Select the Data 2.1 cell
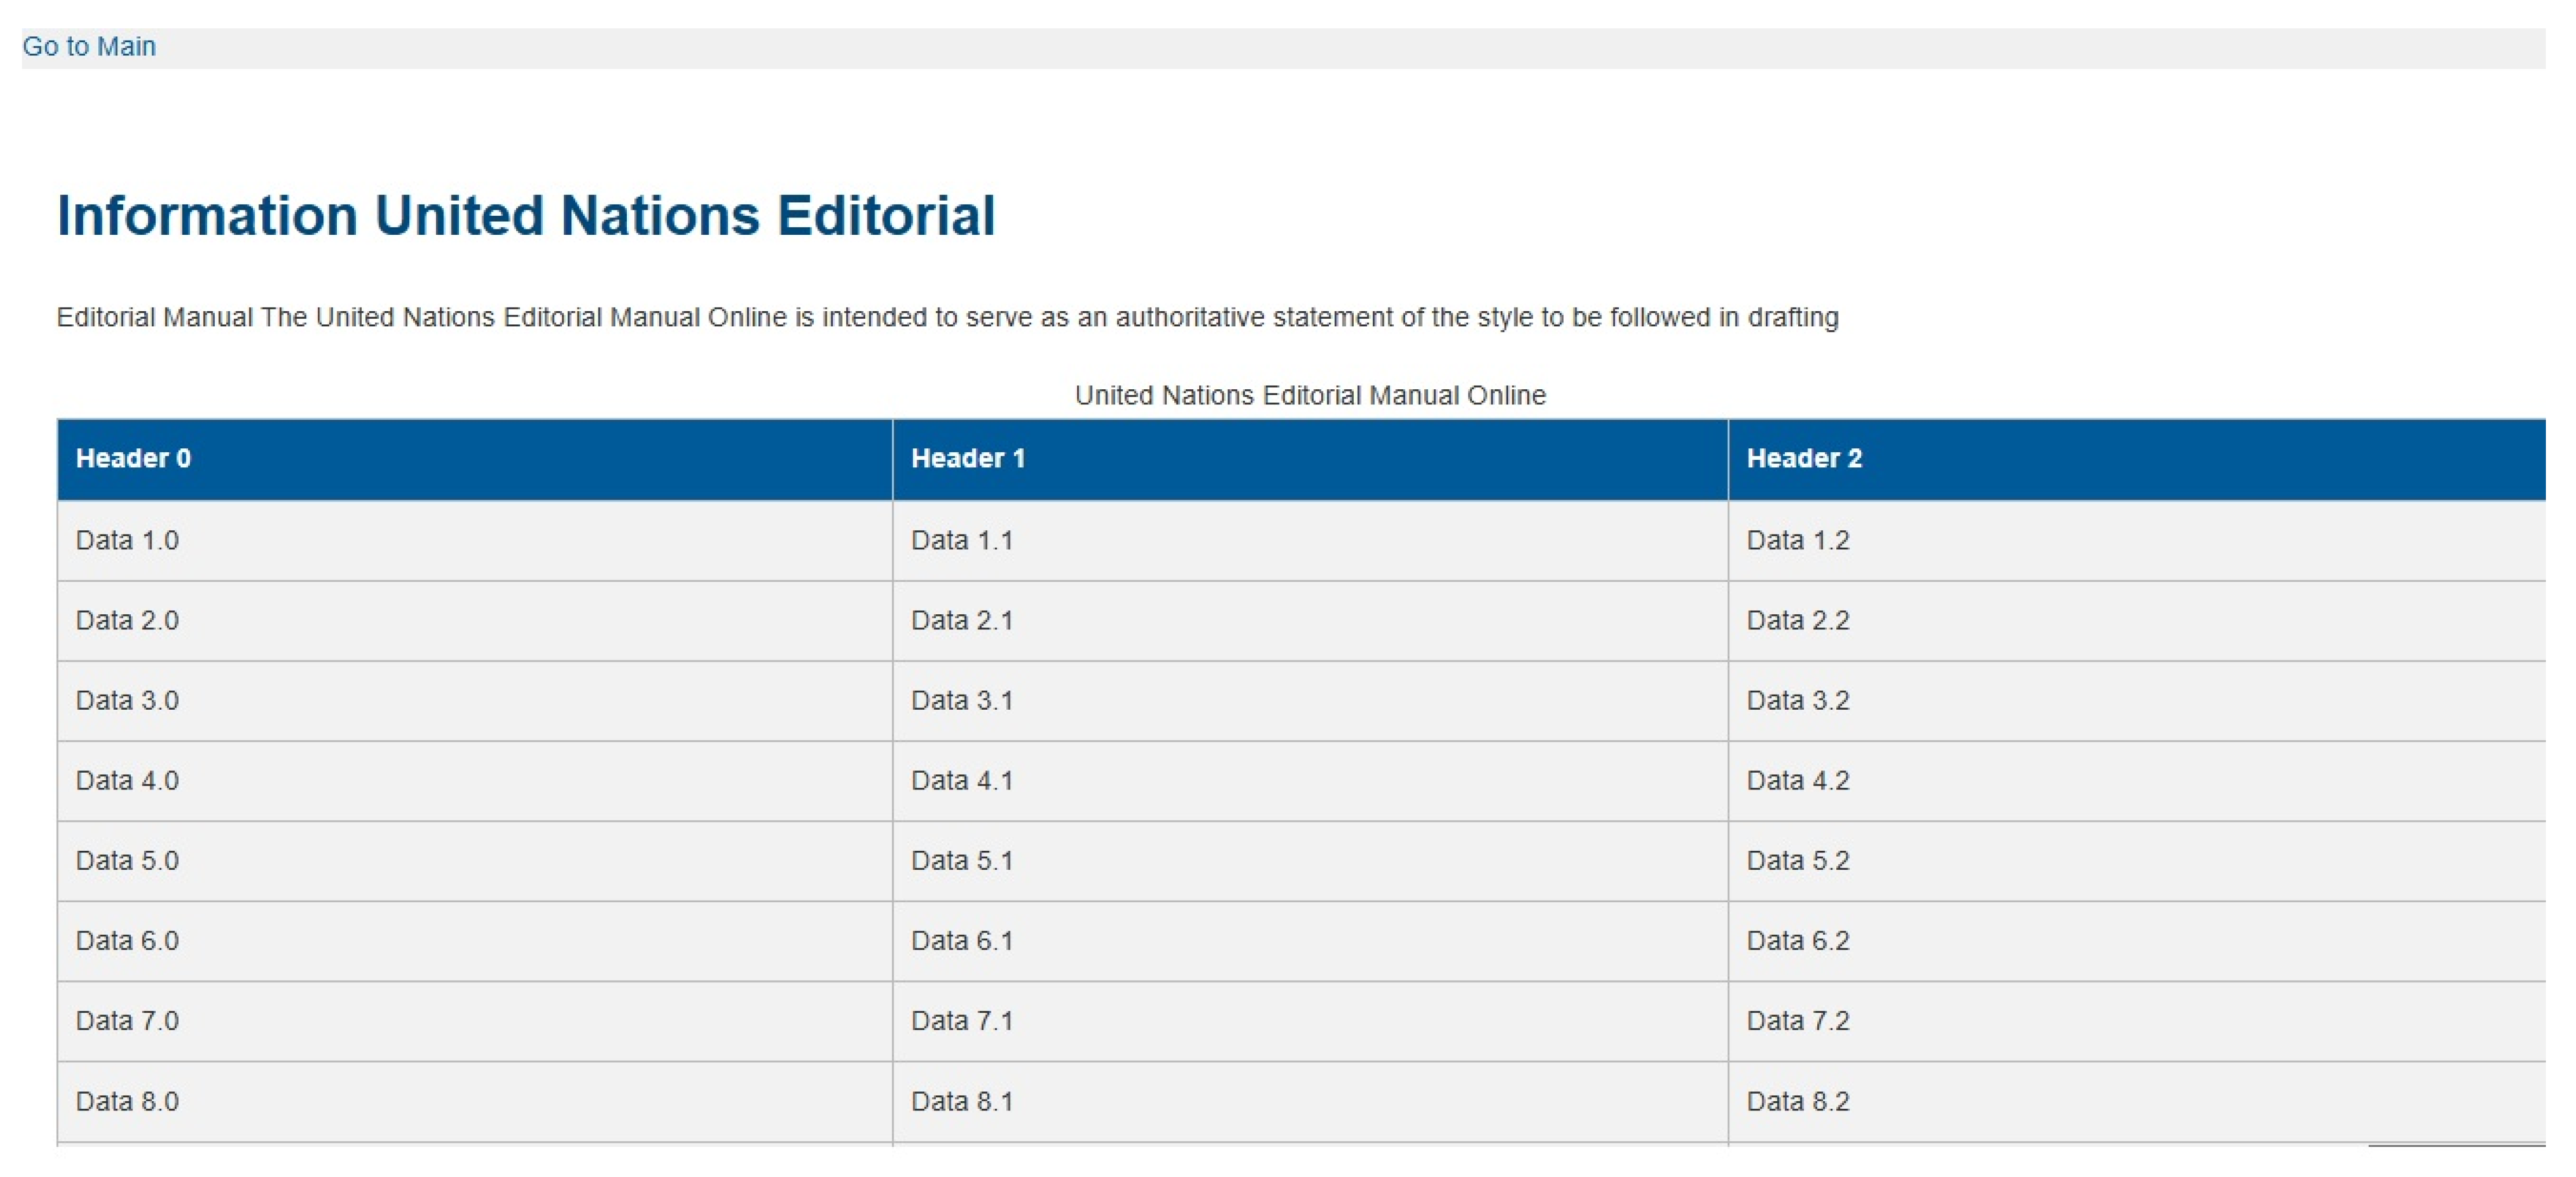Image resolution: width=2576 pixels, height=1177 pixels. pyautogui.click(x=1311, y=622)
